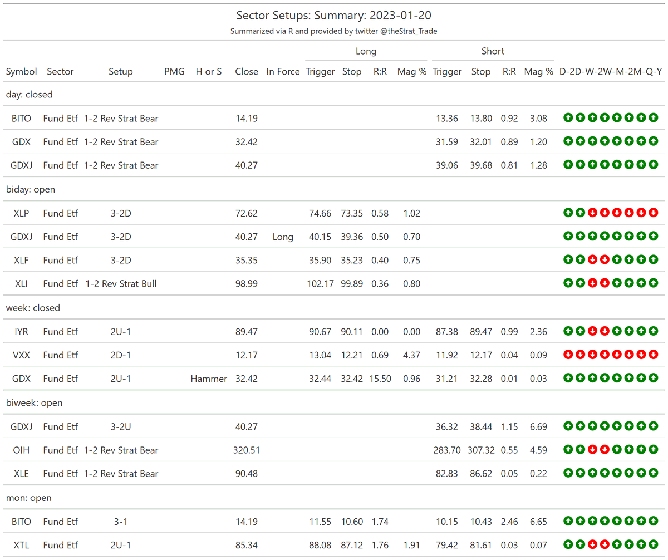The width and height of the screenshot is (668, 560).
Task: Click the D-column green arrow in IYR row
Action: [568, 332]
